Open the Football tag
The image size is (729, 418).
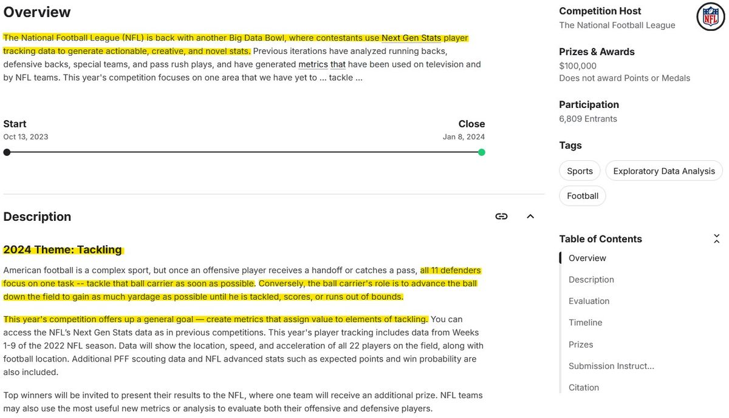coord(583,196)
